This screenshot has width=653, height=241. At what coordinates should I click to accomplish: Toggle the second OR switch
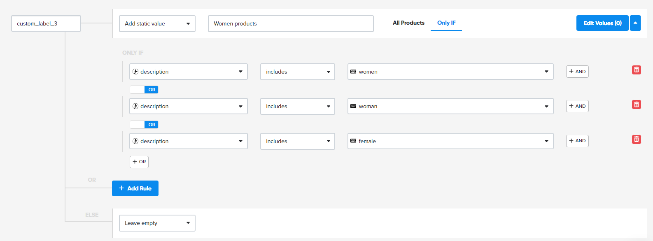[144, 125]
